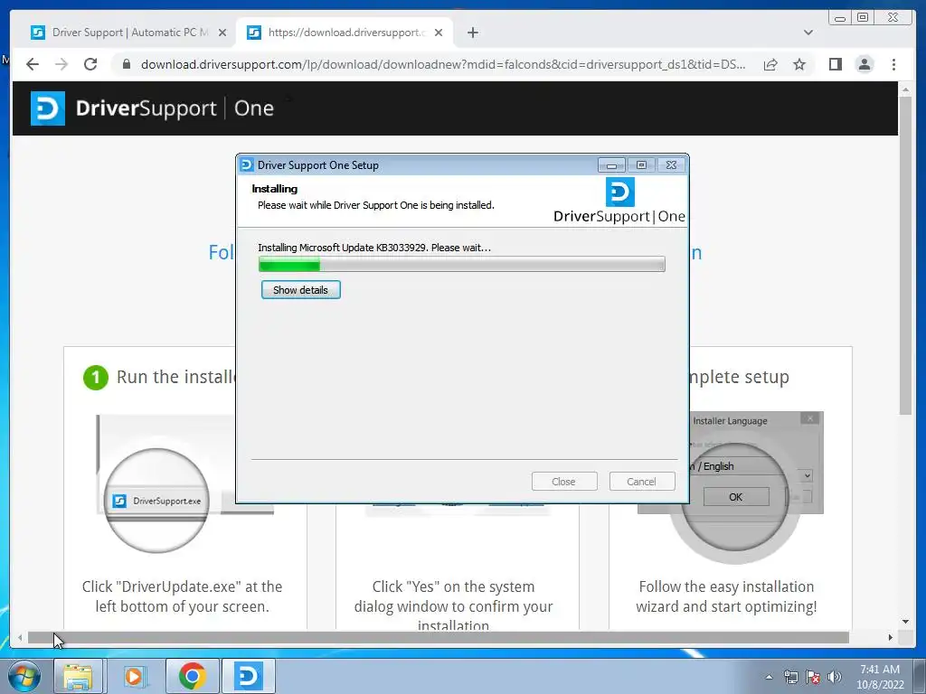This screenshot has height=694, width=926.
Task: Show hidden system tray icons
Action: click(x=769, y=677)
